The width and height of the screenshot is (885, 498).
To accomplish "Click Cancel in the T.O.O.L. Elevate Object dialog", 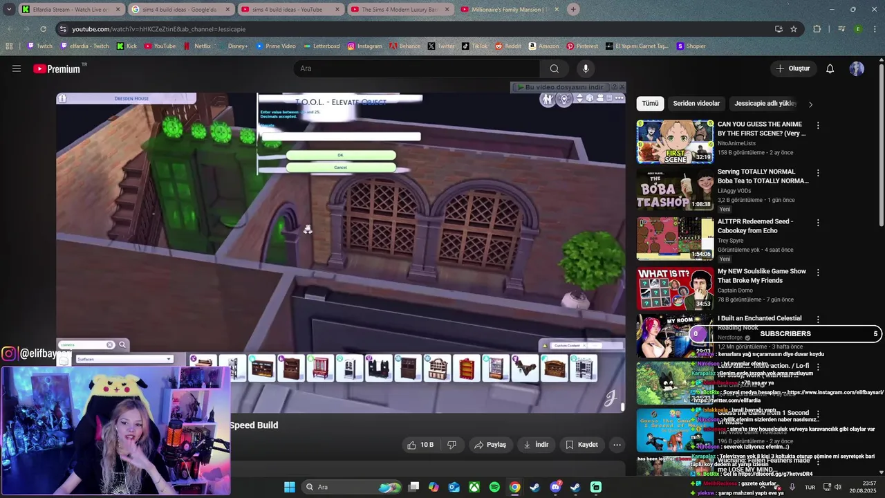I will click(340, 167).
